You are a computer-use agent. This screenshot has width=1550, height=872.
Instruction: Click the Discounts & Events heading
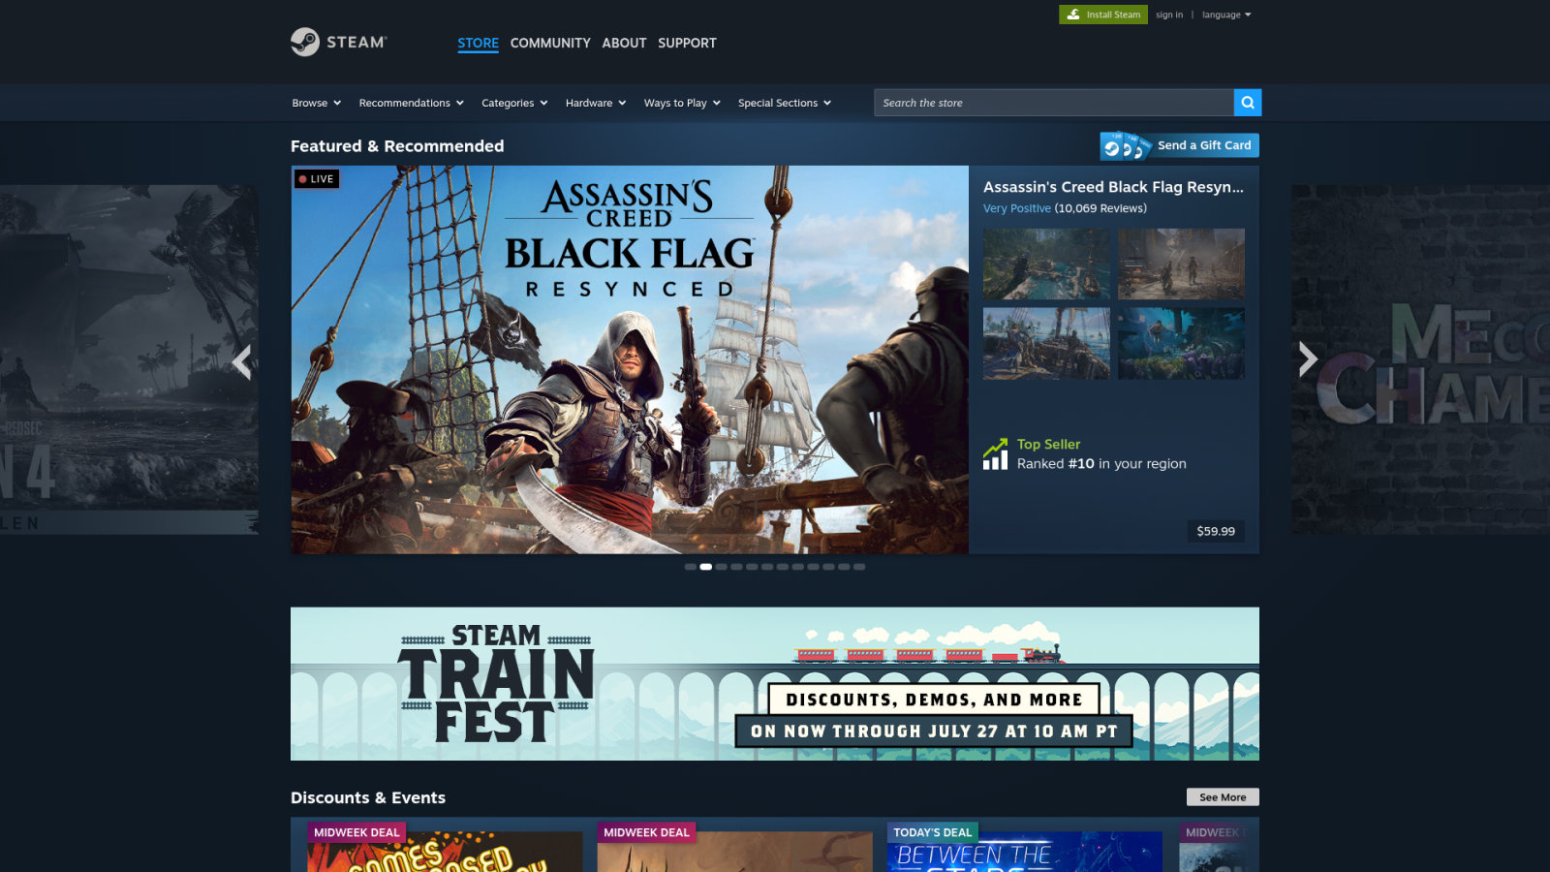368,798
